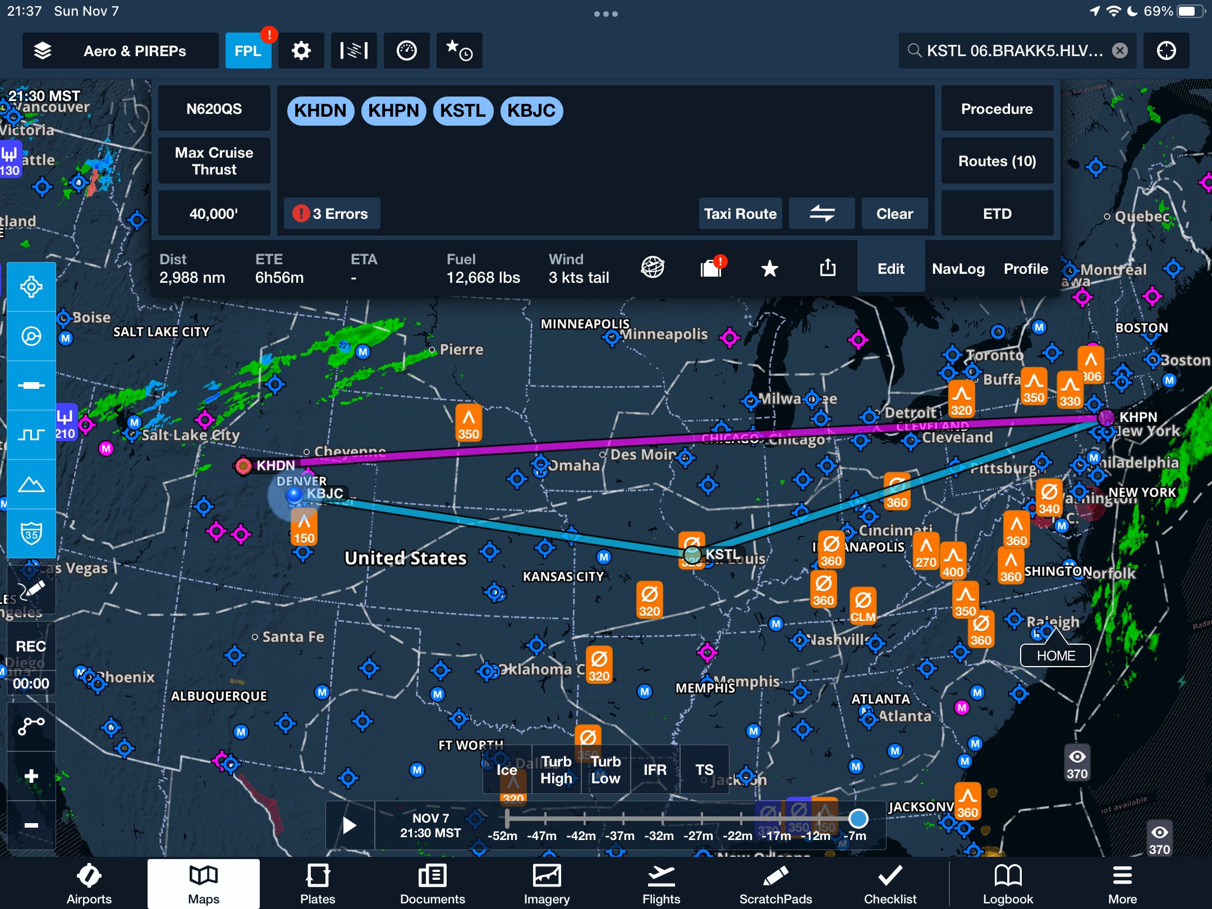The width and height of the screenshot is (1212, 909).
Task: Expand Procedure options panel
Action: (997, 108)
